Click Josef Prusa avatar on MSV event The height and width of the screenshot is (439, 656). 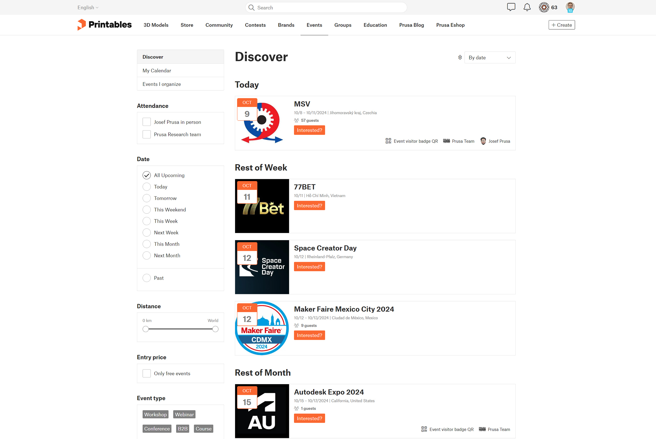(483, 141)
